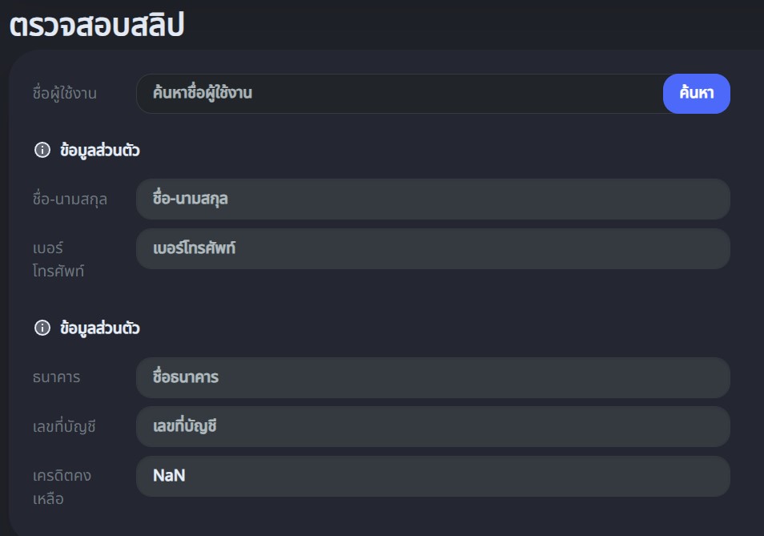The width and height of the screenshot is (764, 536).
Task: Focus the ค้นหาชื่อผู้ใช้งาน search box
Action: (x=399, y=94)
